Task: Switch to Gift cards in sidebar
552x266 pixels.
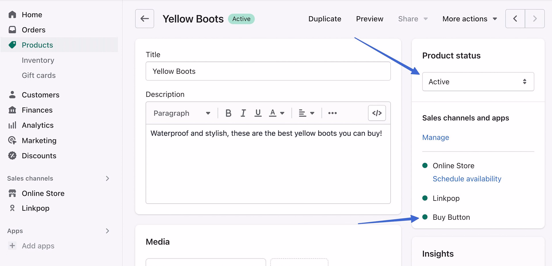Action: click(39, 75)
